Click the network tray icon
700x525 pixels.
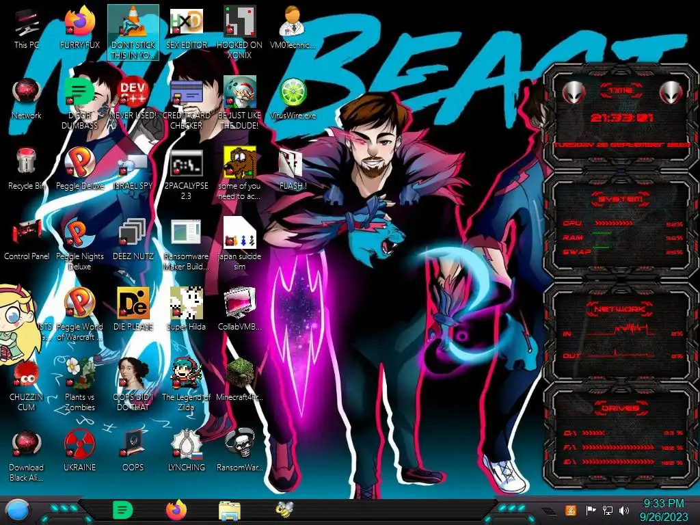point(608,510)
